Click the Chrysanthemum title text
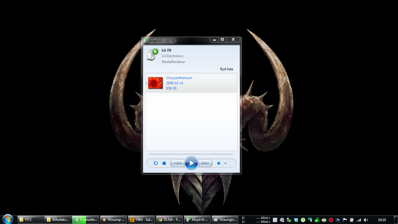Screen dimensions: 398x224 (x=179, y=78)
